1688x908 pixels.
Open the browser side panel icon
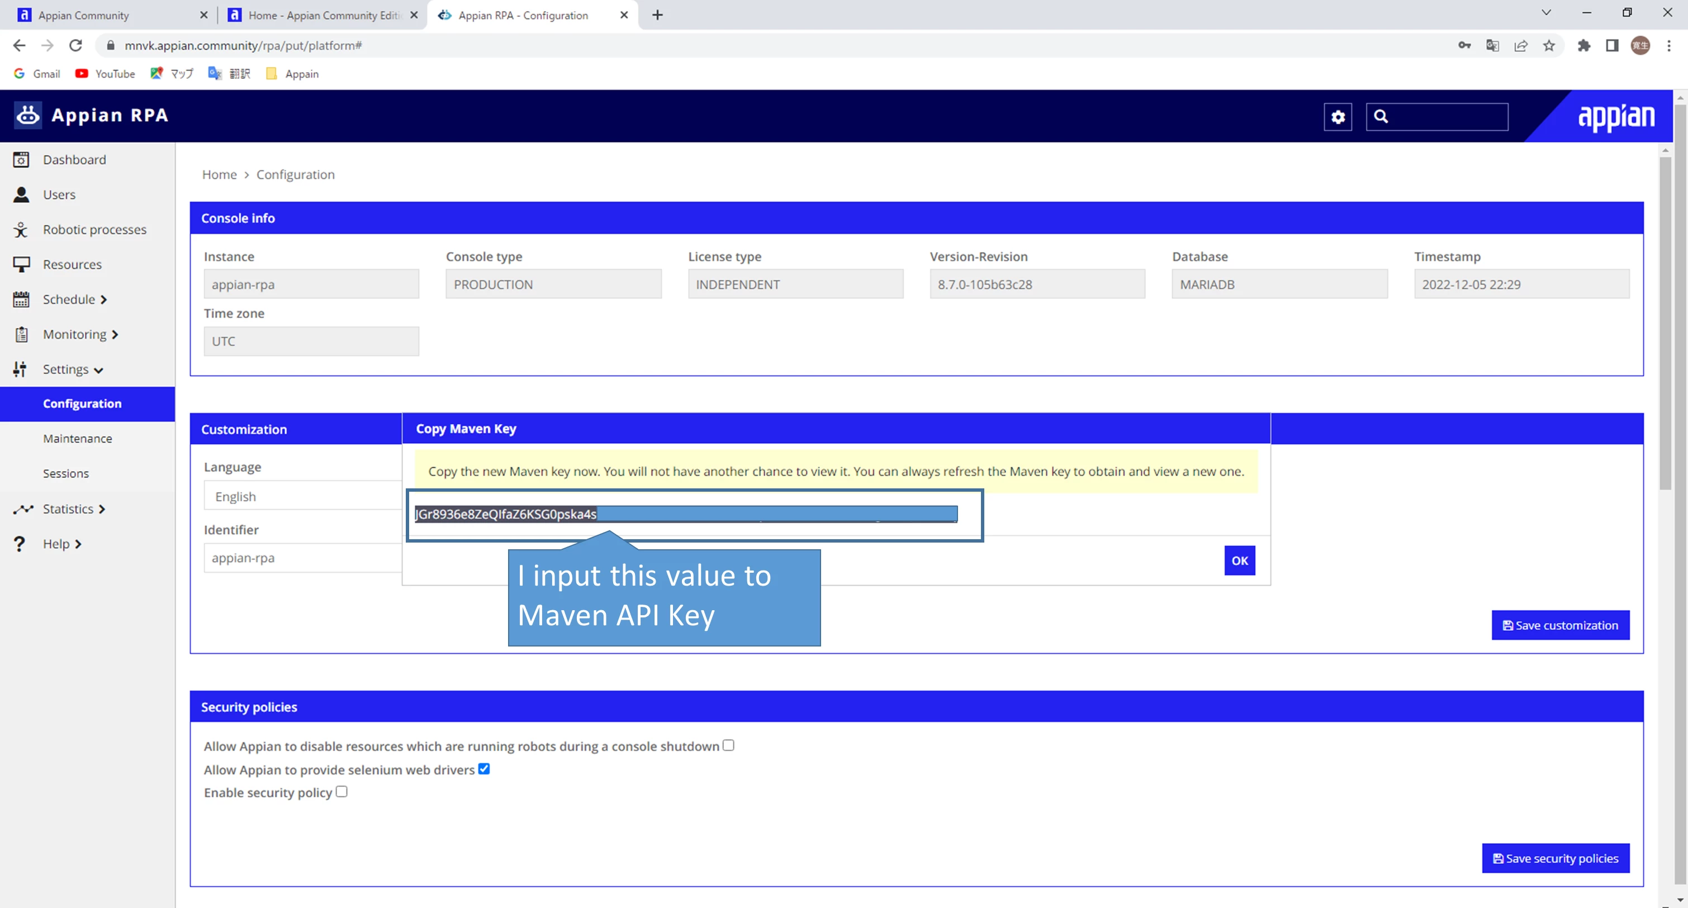(1612, 45)
